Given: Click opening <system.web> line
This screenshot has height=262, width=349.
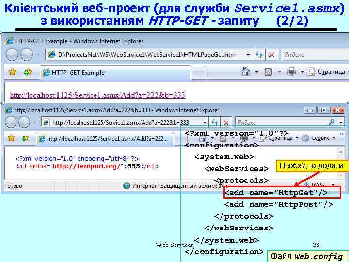Looking at the screenshot, I should click(224, 157).
